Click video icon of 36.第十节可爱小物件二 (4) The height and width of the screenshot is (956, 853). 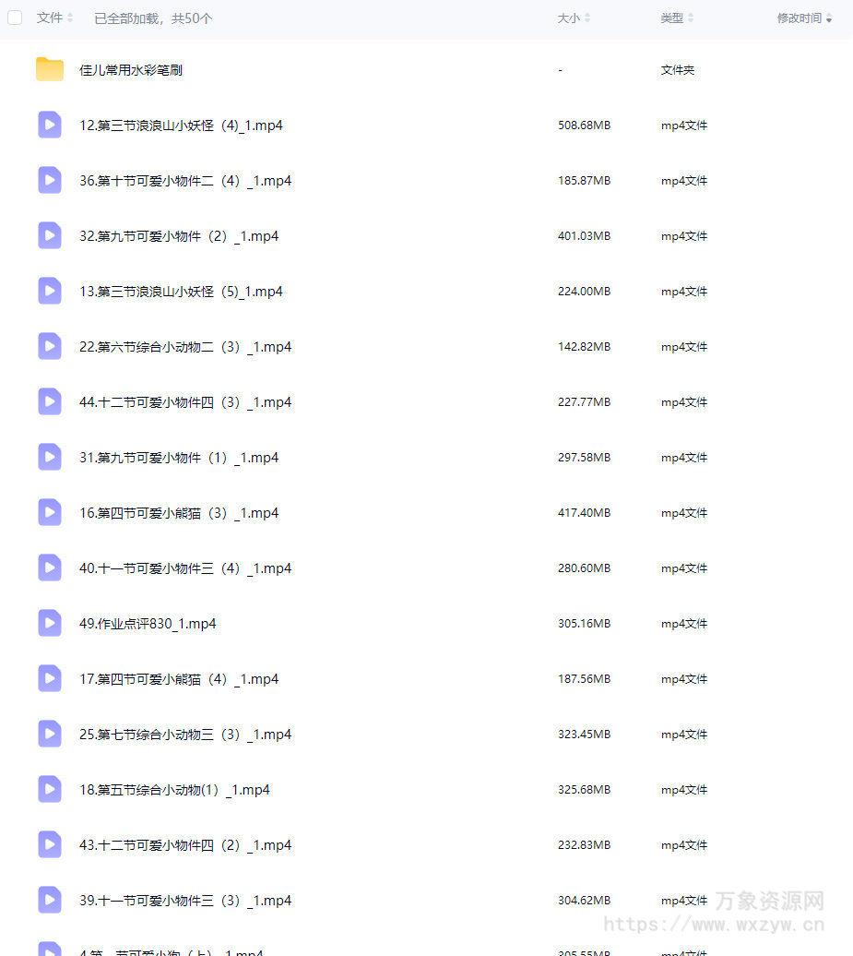(50, 181)
